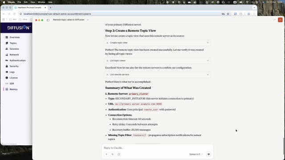Open the Sonnet 4.5 model selector
Screen dimensions: 285x160
(x=196, y=154)
